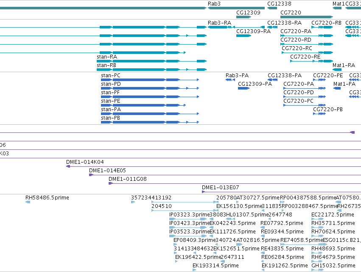The height and width of the screenshot is (272, 361).
Task: Select the DME1-013E07 clone label
Action: point(221,188)
